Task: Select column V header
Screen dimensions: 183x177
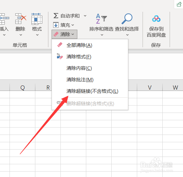Action: [x=150, y=87]
